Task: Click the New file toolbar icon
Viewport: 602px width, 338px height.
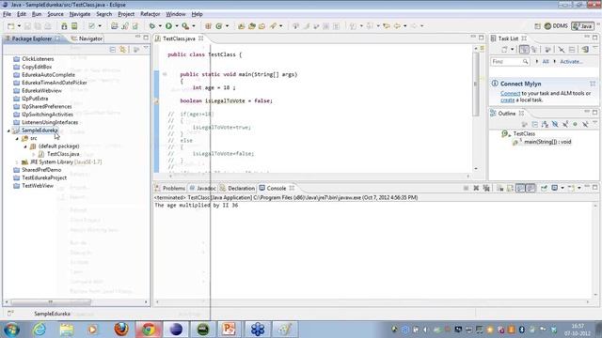Action: coord(10,26)
